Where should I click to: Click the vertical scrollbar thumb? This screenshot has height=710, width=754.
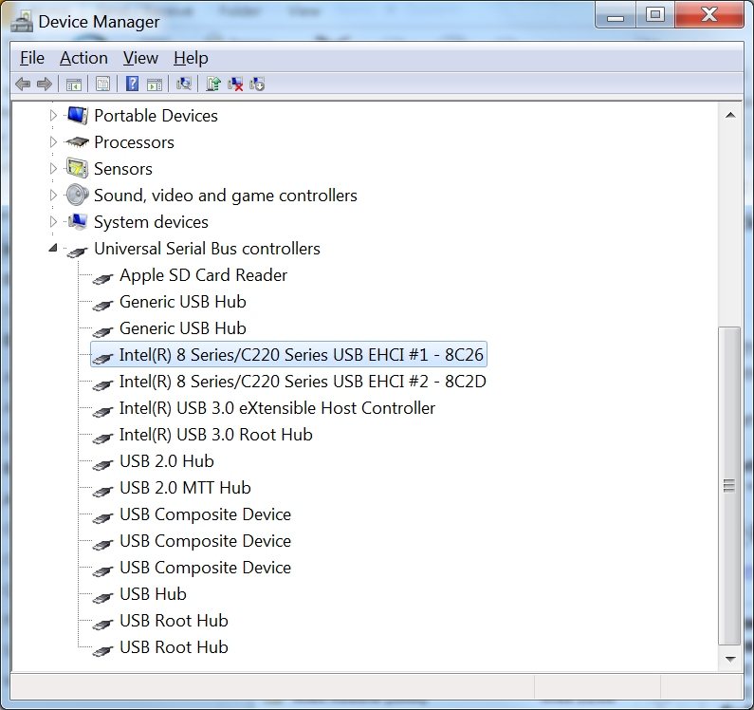coord(728,484)
